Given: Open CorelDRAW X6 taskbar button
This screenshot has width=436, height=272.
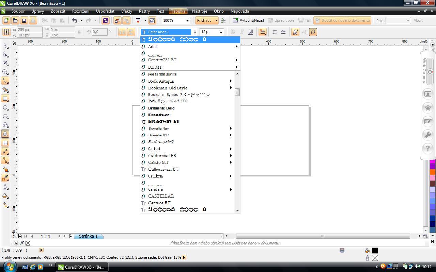Looking at the screenshot, I should pos(82,267).
